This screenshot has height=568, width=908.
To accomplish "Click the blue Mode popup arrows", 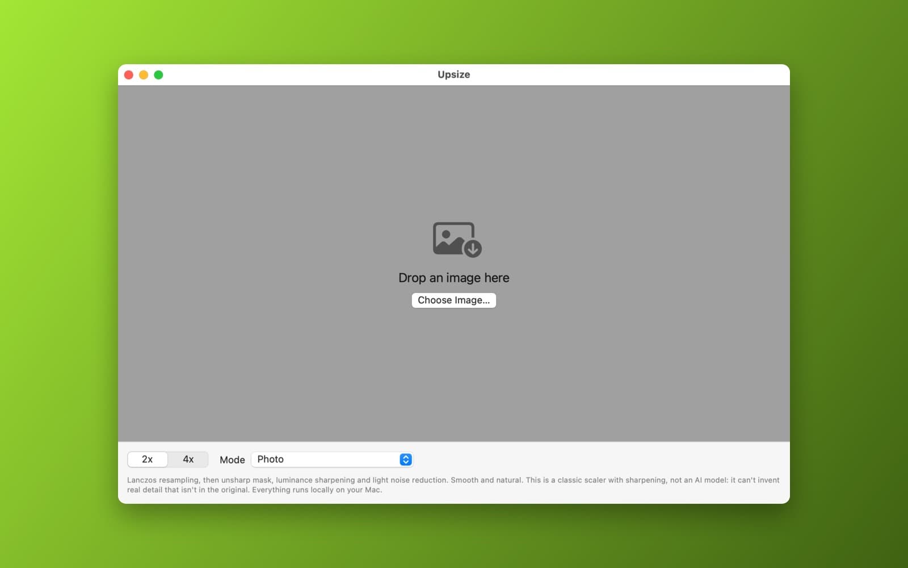I will coord(405,460).
